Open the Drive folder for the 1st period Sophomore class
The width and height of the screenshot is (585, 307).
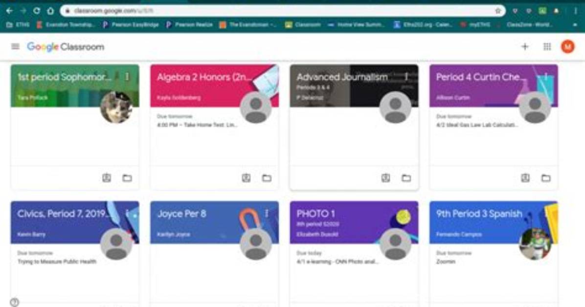[x=127, y=178]
